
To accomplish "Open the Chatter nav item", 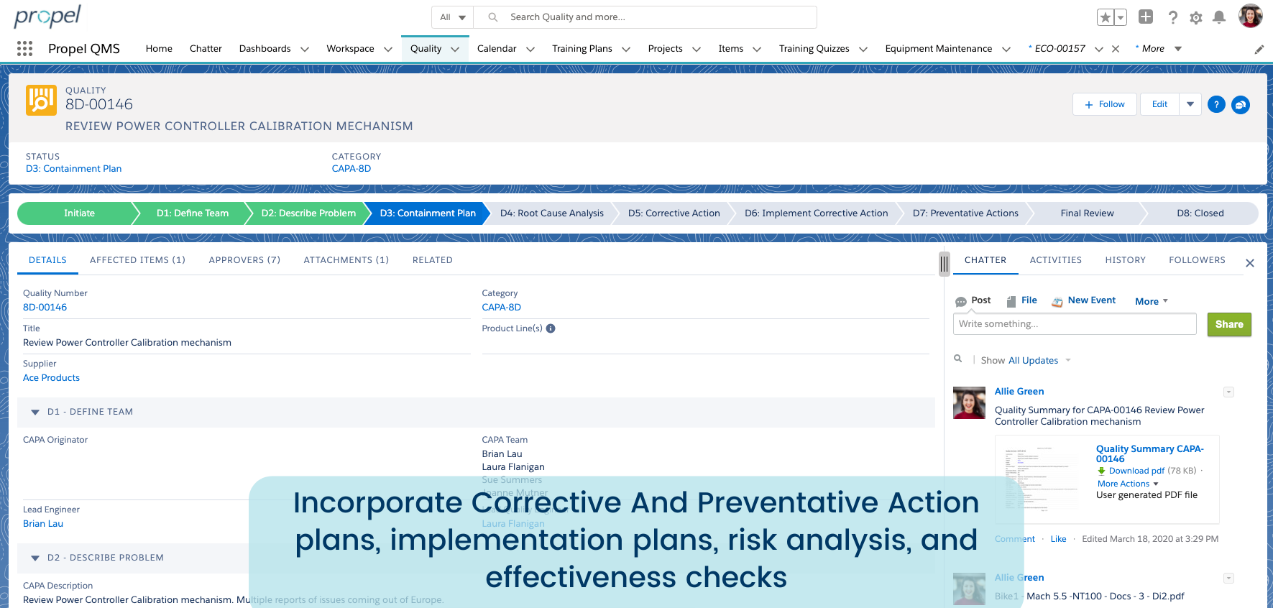I will click(x=206, y=49).
